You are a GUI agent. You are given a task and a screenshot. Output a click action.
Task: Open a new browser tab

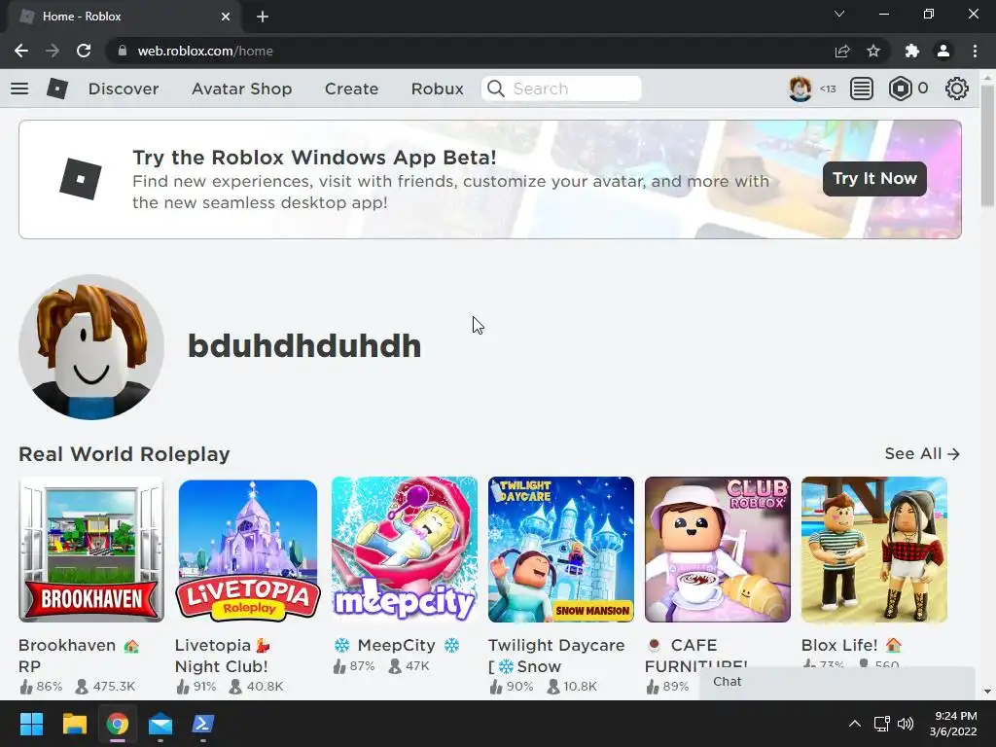click(263, 17)
